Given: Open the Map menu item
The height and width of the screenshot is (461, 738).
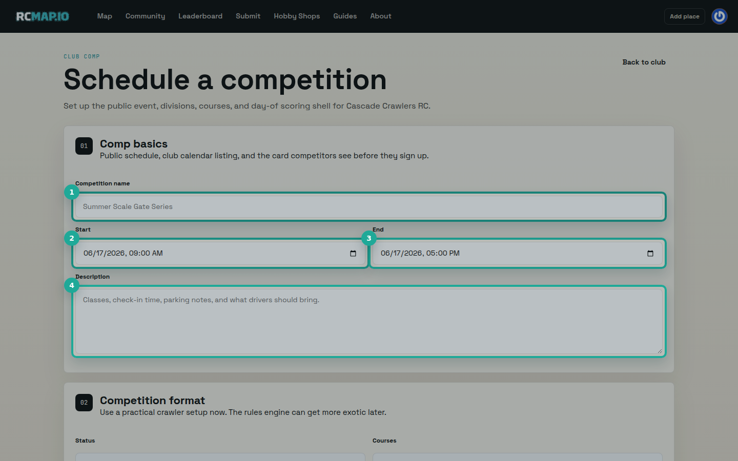Looking at the screenshot, I should [105, 16].
